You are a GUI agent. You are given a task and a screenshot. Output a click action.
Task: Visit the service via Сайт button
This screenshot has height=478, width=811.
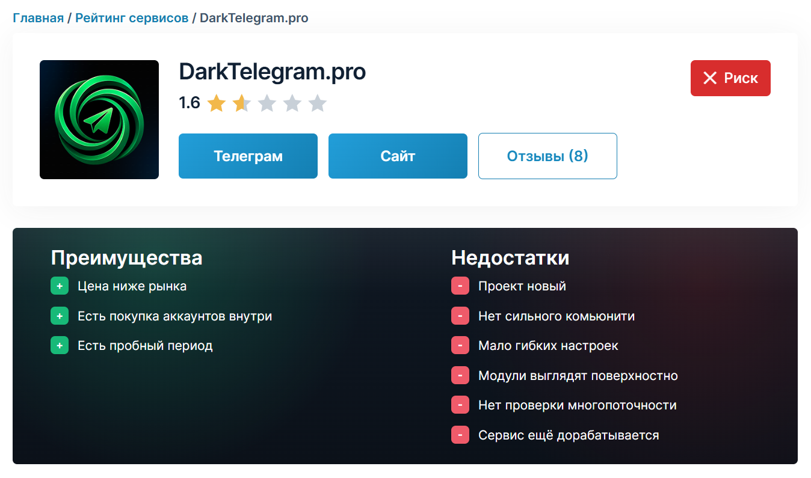pos(398,156)
